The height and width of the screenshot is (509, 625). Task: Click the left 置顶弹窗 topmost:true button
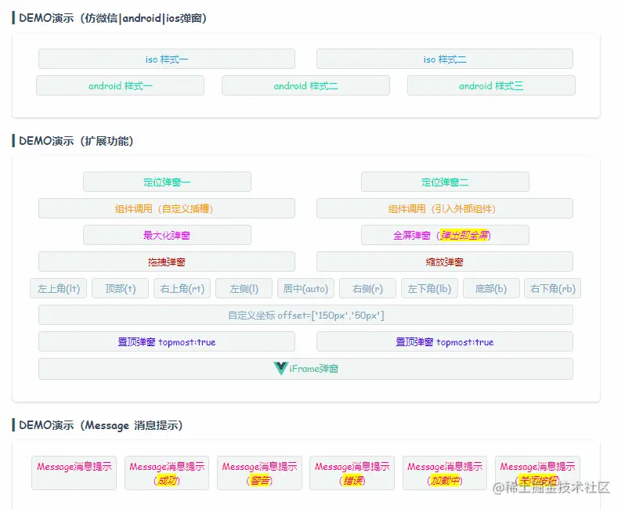(167, 341)
